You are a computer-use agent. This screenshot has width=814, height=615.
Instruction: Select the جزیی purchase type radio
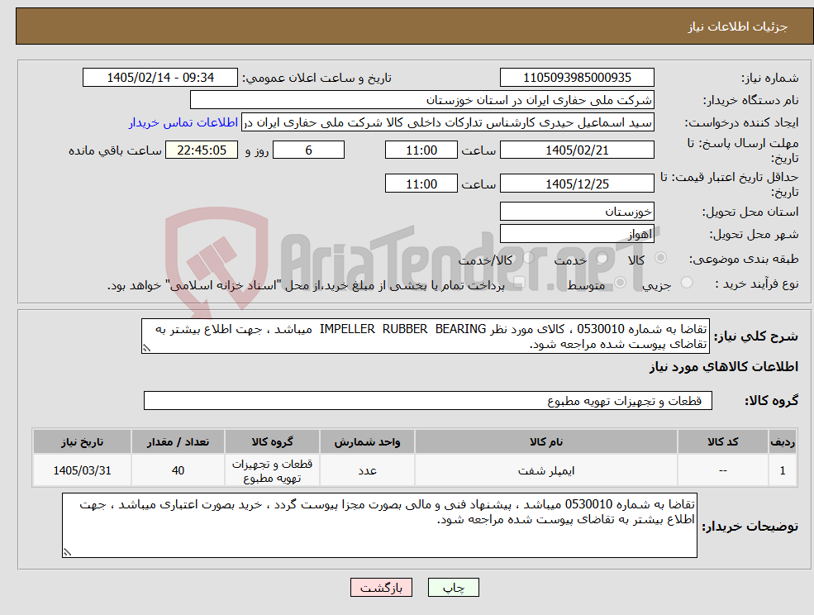(687, 283)
